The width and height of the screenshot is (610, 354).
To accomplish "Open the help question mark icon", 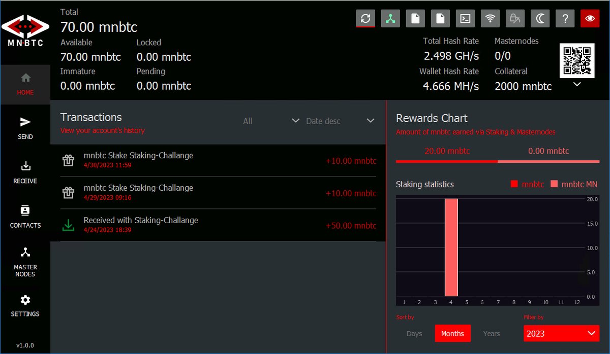I will pyautogui.click(x=565, y=18).
